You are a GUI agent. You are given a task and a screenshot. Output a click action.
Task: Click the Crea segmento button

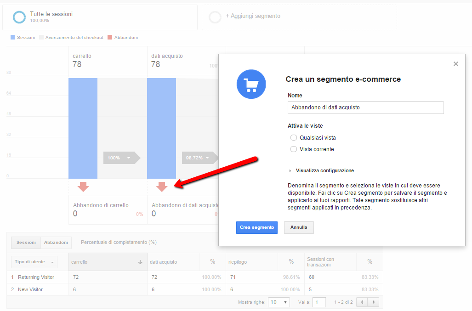point(257,227)
